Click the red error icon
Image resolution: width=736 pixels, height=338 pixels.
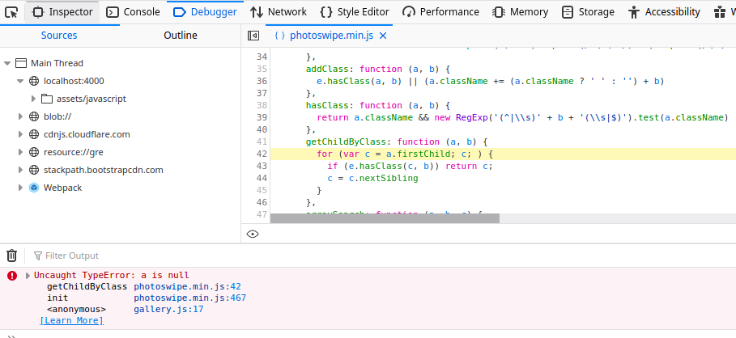(x=12, y=276)
